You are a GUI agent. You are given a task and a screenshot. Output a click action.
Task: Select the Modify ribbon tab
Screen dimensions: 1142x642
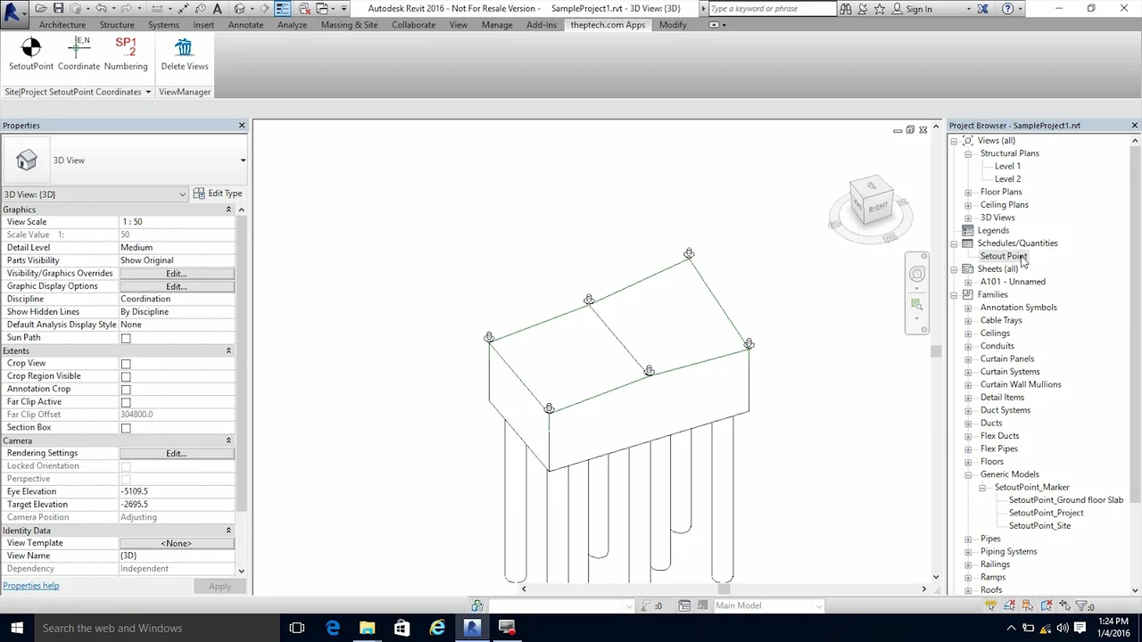tap(673, 25)
